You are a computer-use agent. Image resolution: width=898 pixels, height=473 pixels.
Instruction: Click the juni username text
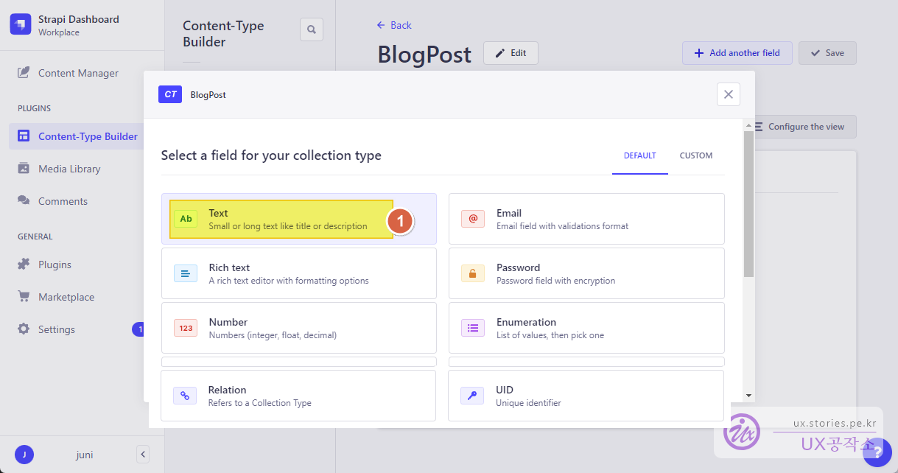click(x=85, y=455)
